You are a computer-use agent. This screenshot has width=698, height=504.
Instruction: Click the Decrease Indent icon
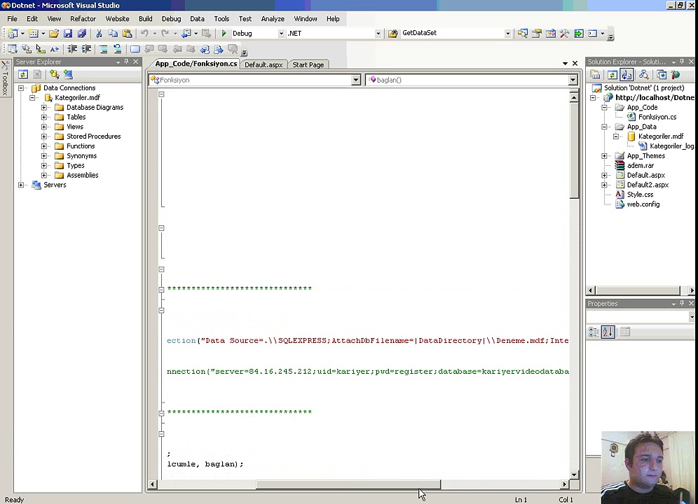pos(72,49)
